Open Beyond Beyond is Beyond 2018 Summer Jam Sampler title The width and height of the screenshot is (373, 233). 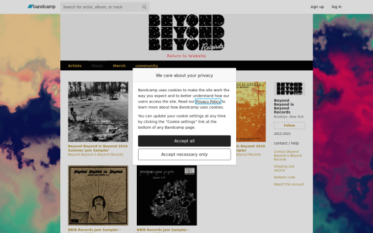(x=98, y=148)
